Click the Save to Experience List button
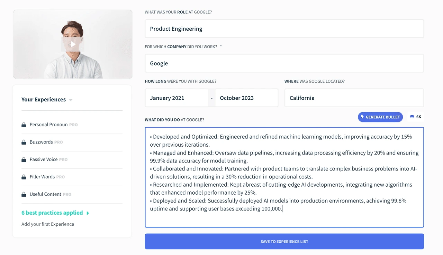Screen dimensions: 443x255 (x=284, y=242)
